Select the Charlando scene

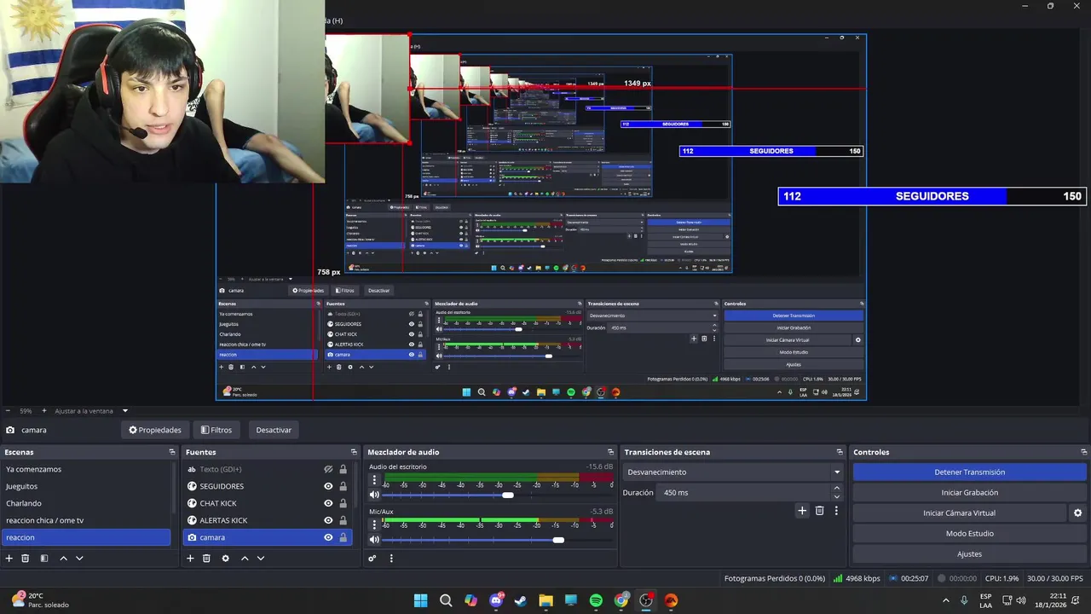pyautogui.click(x=86, y=503)
